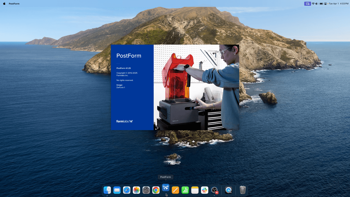
Task: Open the Numbers app from the Dock
Action: click(185, 190)
